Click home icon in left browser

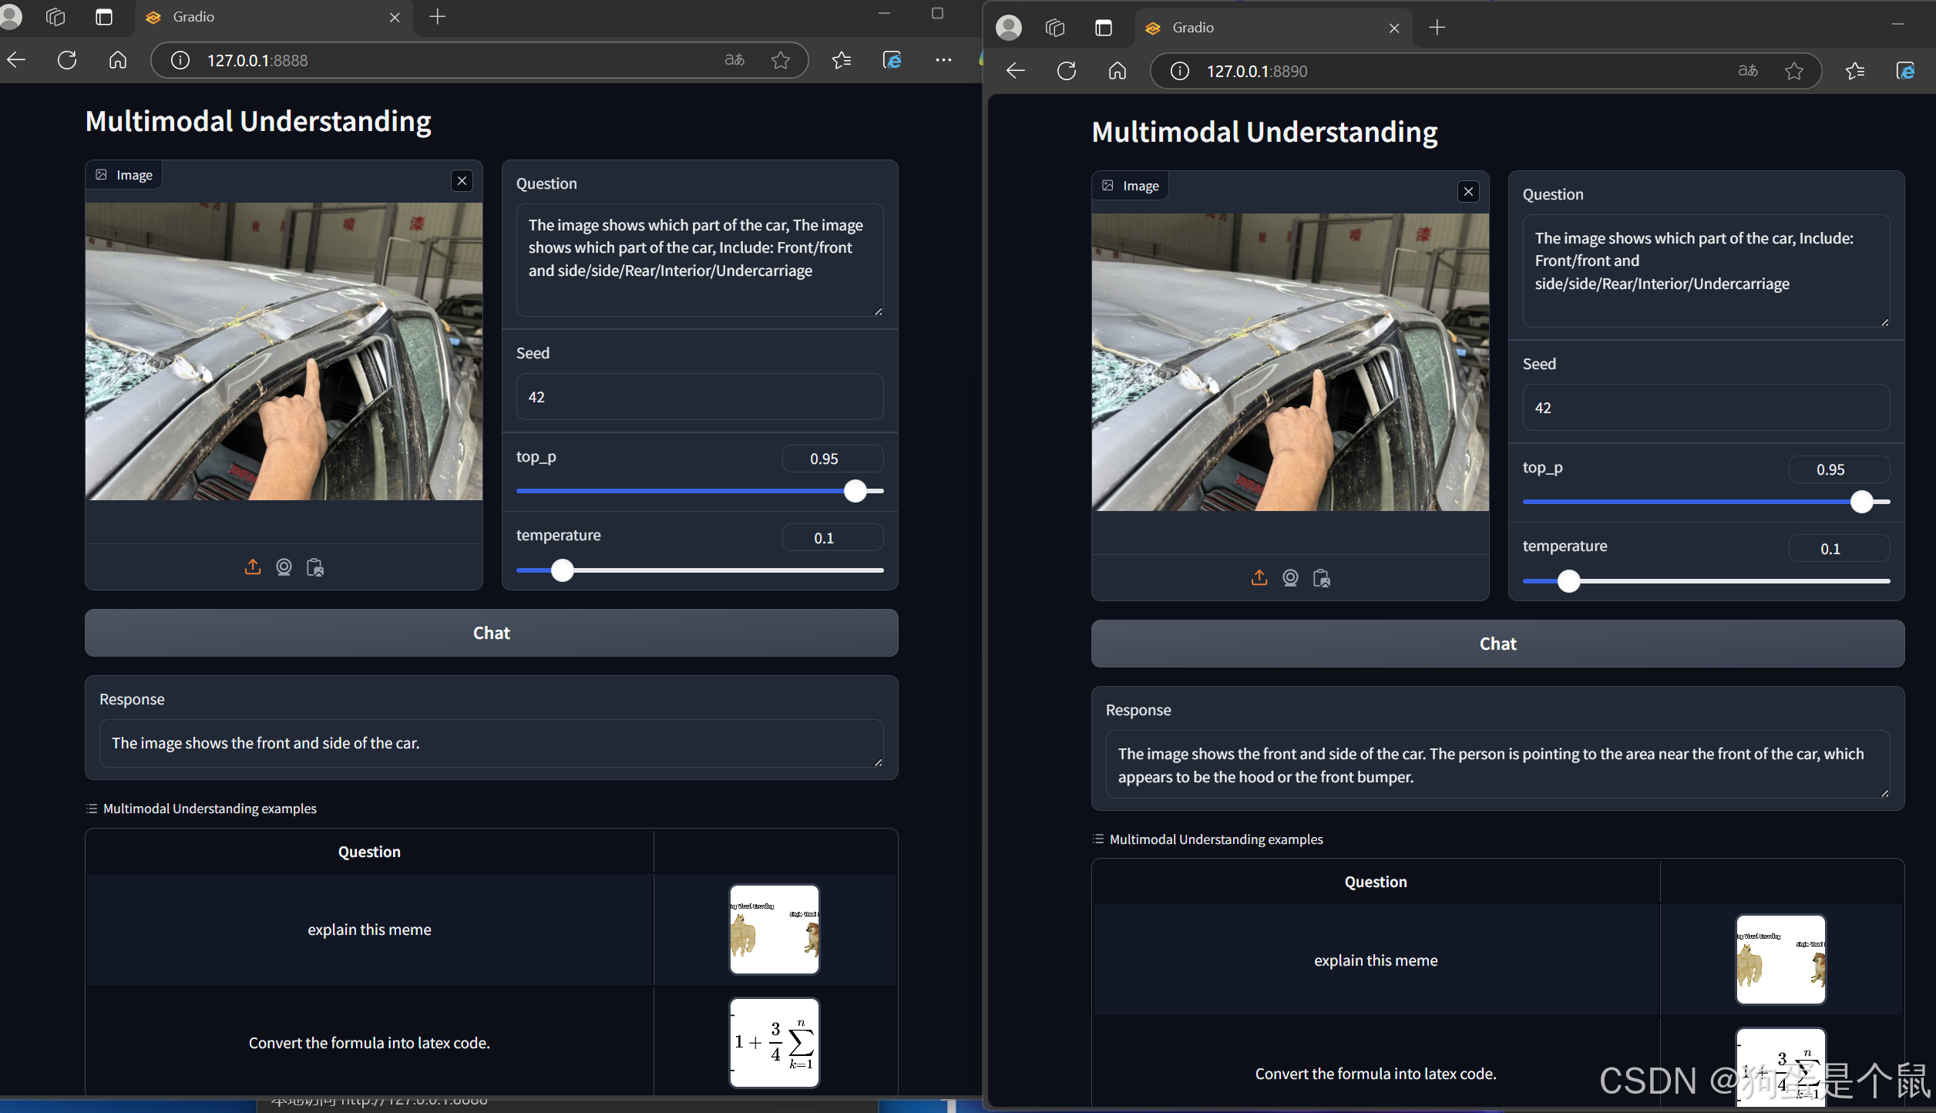[x=117, y=60]
